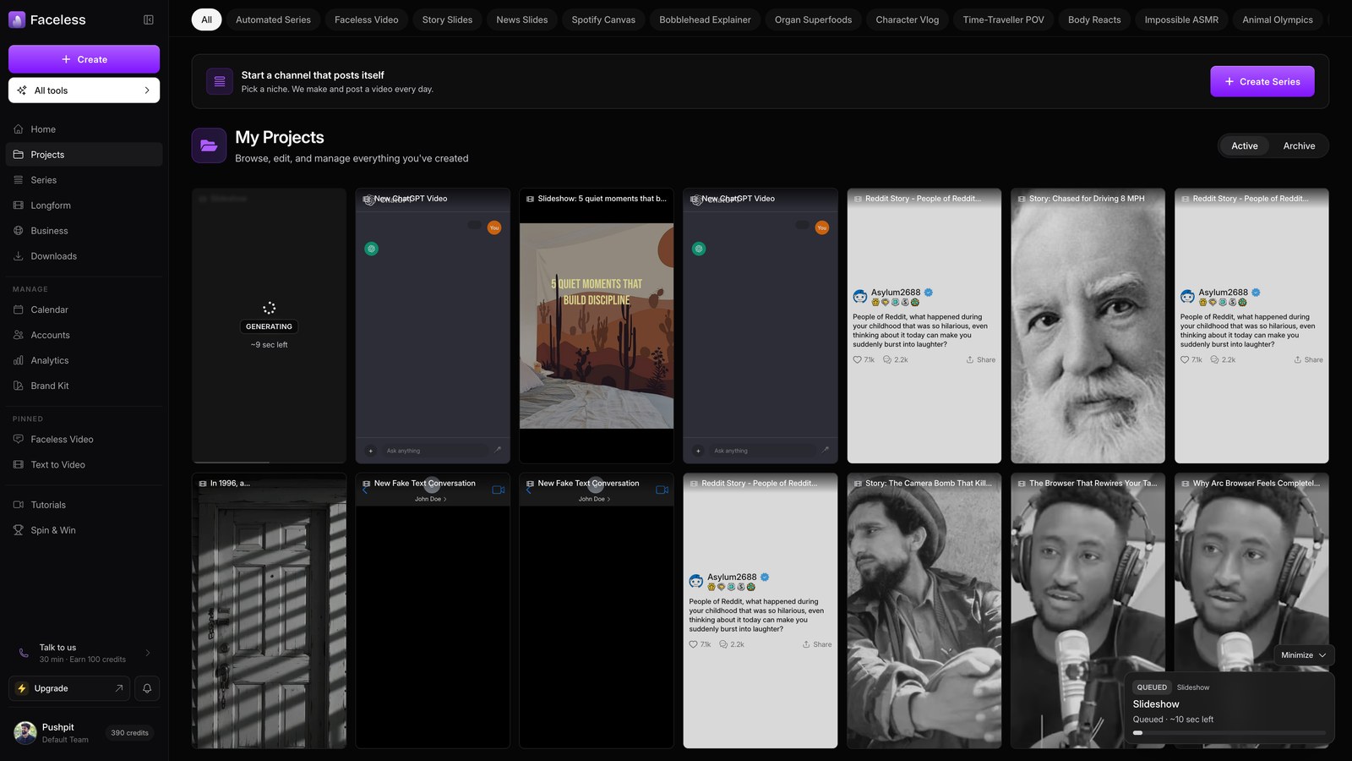1352x761 pixels.
Task: Select the All filter tab
Action: point(206,19)
